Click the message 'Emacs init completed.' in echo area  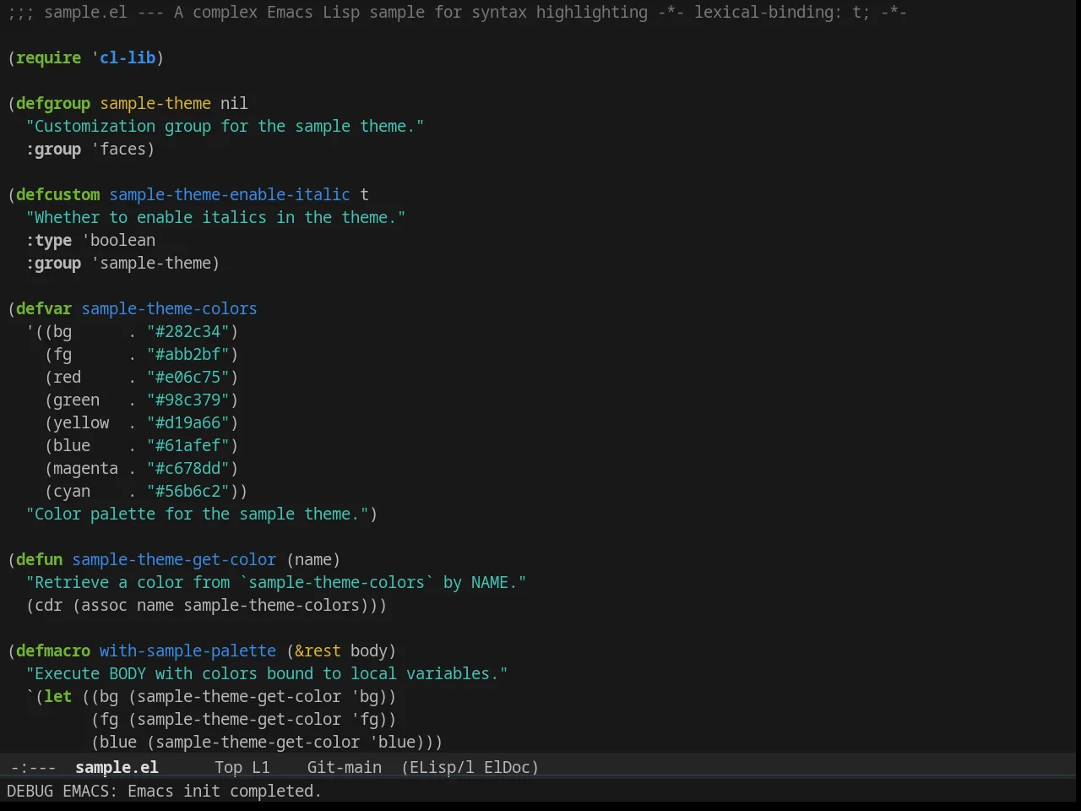pyautogui.click(x=225, y=791)
